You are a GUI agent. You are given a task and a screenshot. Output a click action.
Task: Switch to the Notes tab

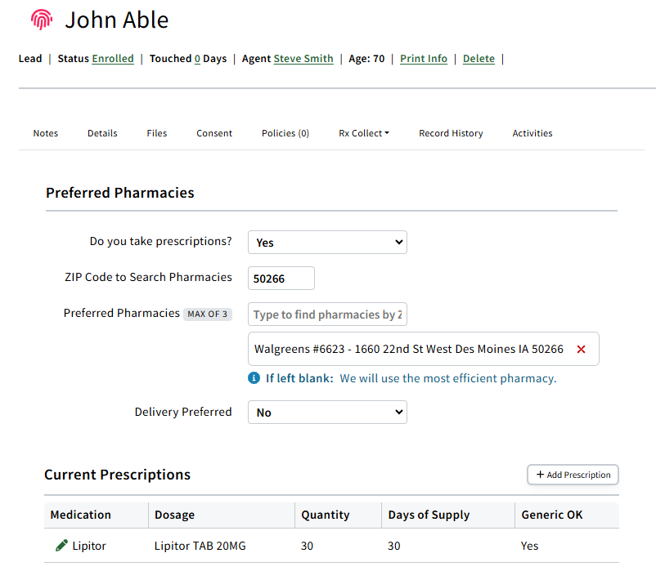(x=45, y=133)
